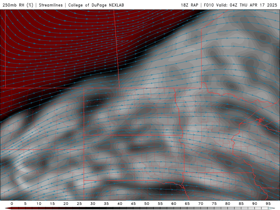Click the "0" label on color scale
This screenshot has width=280, height=210.
[x=12, y=204]
